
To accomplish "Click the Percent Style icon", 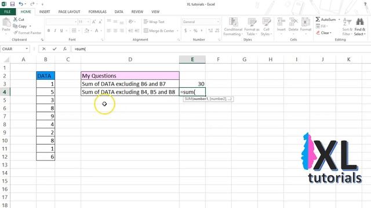I will pos(195,31).
